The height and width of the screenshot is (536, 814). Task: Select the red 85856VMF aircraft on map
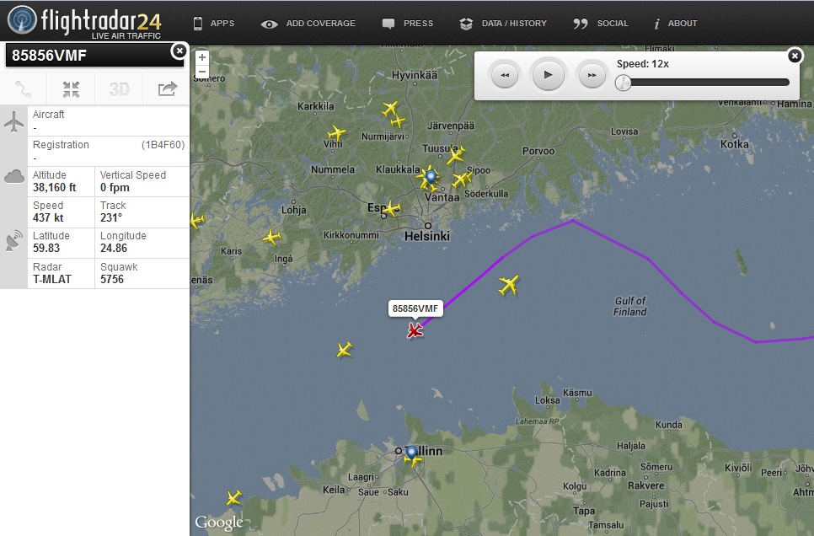(415, 331)
